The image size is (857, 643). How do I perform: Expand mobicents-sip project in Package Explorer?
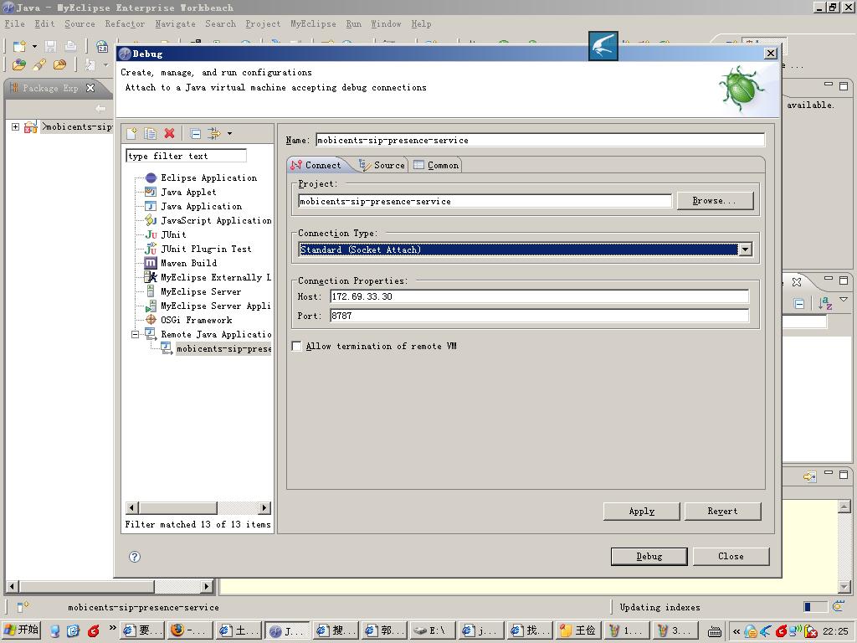[x=15, y=127]
